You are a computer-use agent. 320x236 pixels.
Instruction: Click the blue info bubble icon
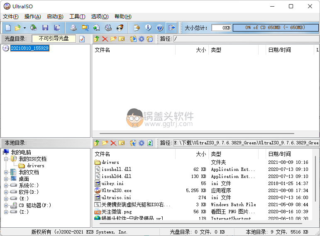click(148, 27)
